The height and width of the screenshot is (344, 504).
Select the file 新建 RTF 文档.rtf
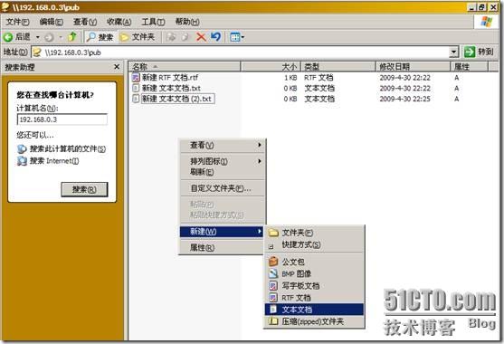pyautogui.click(x=170, y=78)
